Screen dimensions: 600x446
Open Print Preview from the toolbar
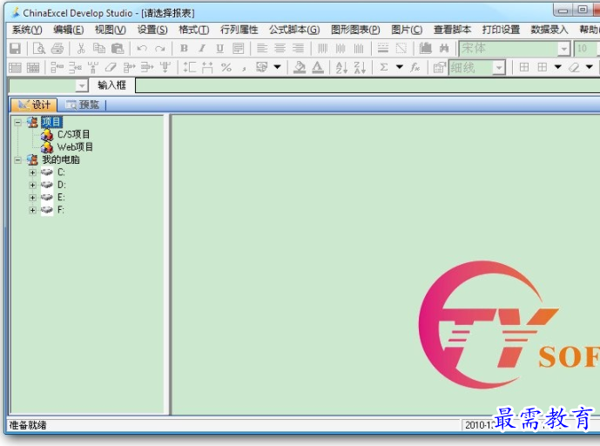pyautogui.click(x=38, y=49)
